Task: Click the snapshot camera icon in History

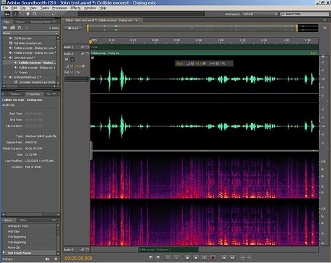Action: (47, 259)
